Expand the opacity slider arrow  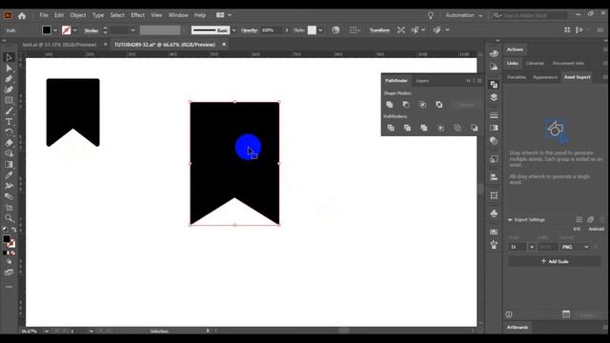[287, 30]
